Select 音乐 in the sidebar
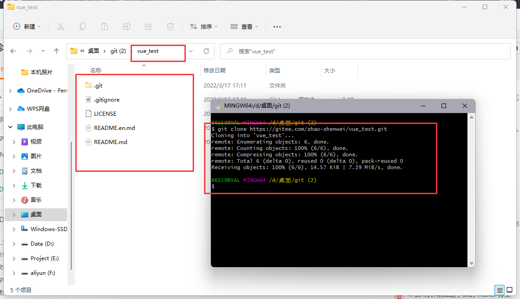 point(37,200)
